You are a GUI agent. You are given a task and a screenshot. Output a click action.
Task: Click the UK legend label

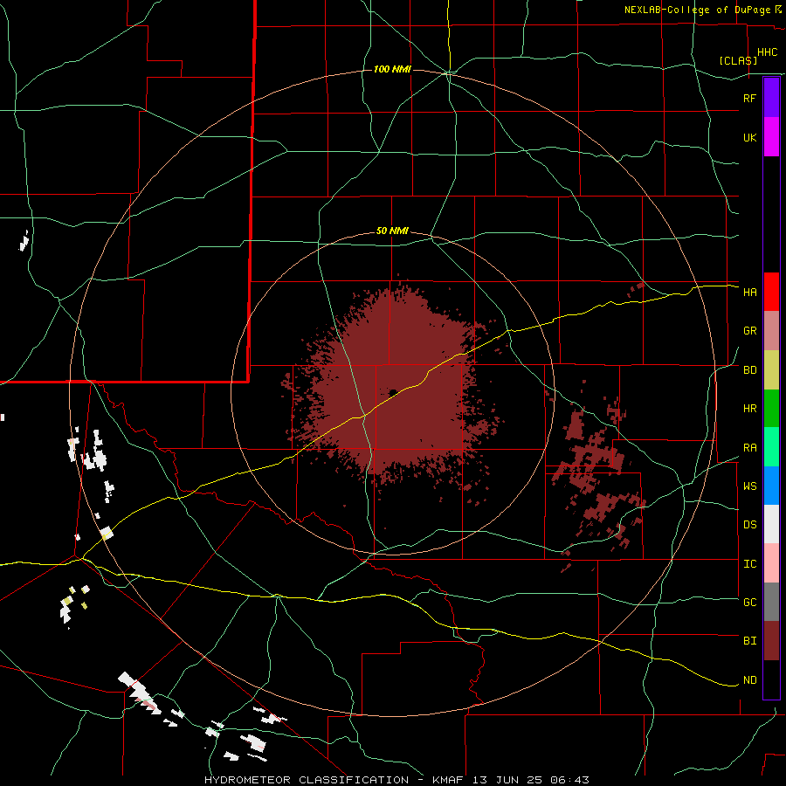click(x=749, y=137)
